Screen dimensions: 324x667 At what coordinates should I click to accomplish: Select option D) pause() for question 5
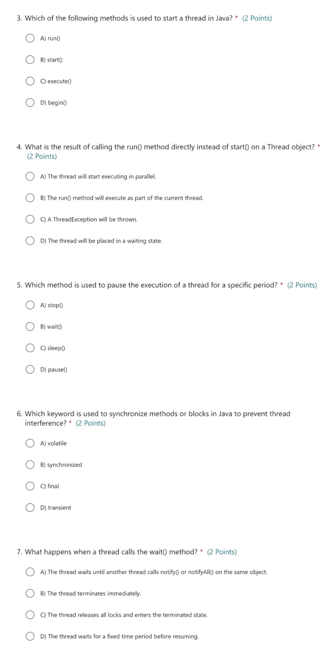(x=30, y=369)
